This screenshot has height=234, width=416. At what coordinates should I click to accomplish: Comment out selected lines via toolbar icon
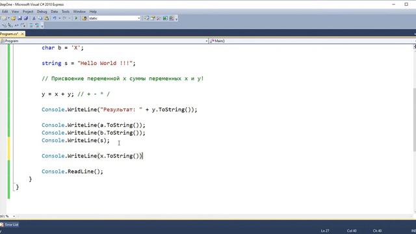click(x=31, y=25)
